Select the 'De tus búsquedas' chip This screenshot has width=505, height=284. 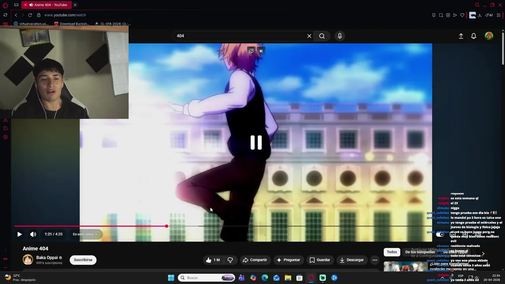[x=420, y=252]
